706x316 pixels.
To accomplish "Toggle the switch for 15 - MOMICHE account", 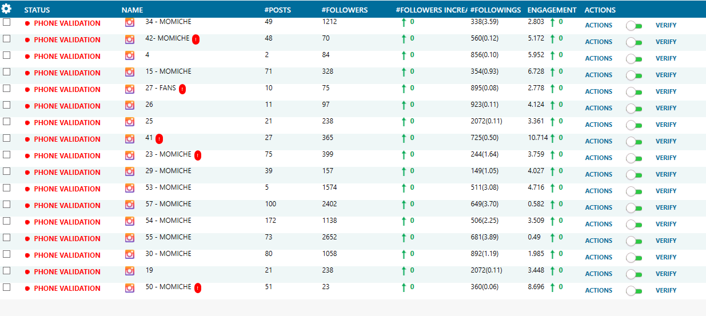I will click(x=635, y=75).
